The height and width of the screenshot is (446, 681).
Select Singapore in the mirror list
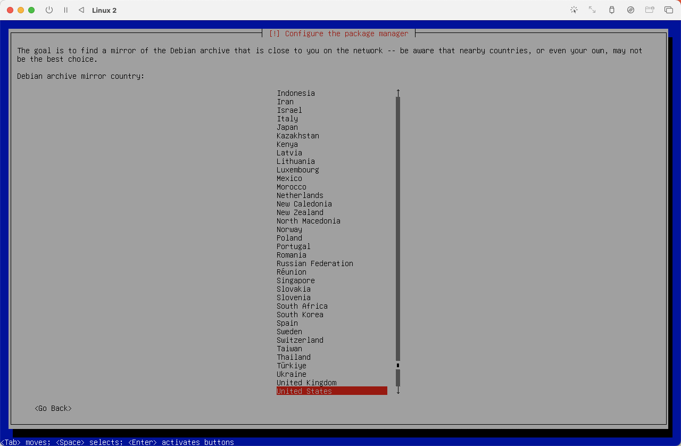296,280
